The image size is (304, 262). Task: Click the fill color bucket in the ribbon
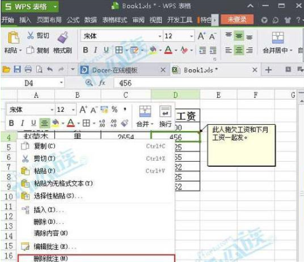[153, 50]
